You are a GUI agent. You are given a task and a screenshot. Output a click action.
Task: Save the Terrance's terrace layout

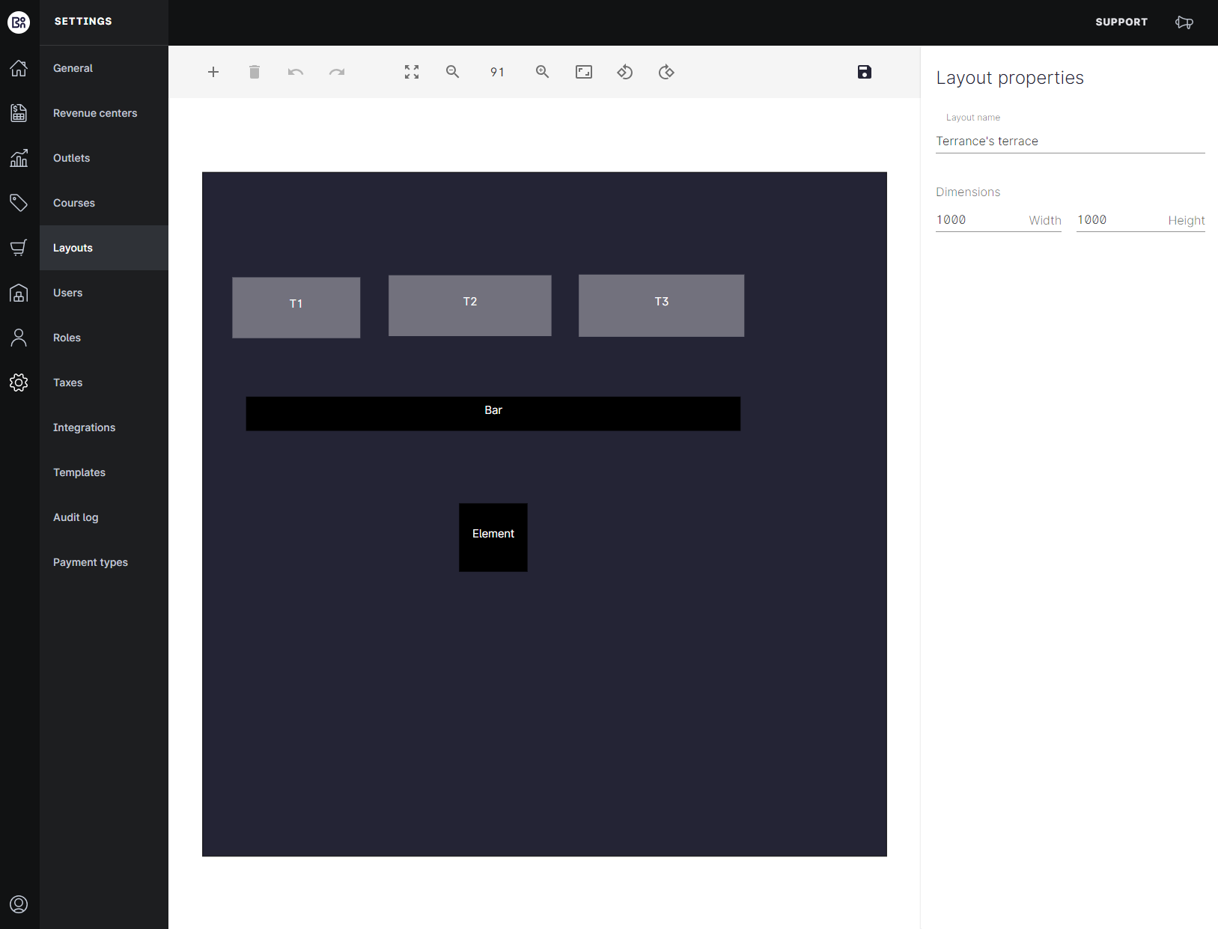[x=865, y=72]
